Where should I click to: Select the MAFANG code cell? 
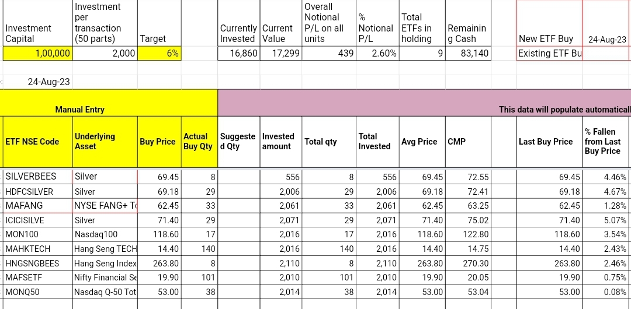(38, 206)
